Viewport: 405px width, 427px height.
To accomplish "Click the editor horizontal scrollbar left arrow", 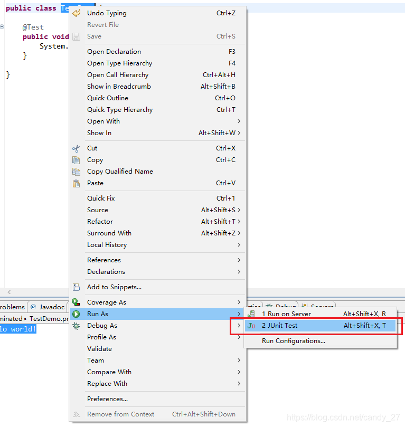I will point(9,292).
